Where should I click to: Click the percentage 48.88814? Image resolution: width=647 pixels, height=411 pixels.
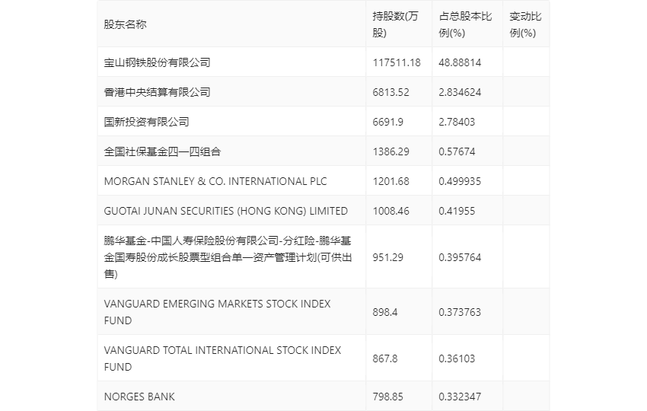(460, 62)
